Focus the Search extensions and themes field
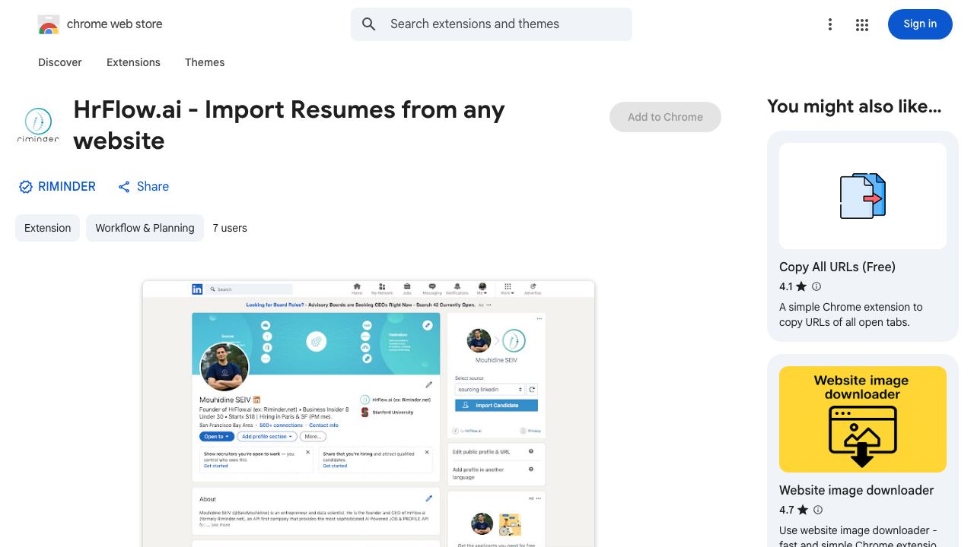974x547 pixels. (x=492, y=24)
